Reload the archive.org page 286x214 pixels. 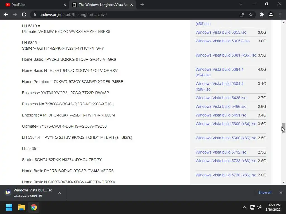click(24, 14)
